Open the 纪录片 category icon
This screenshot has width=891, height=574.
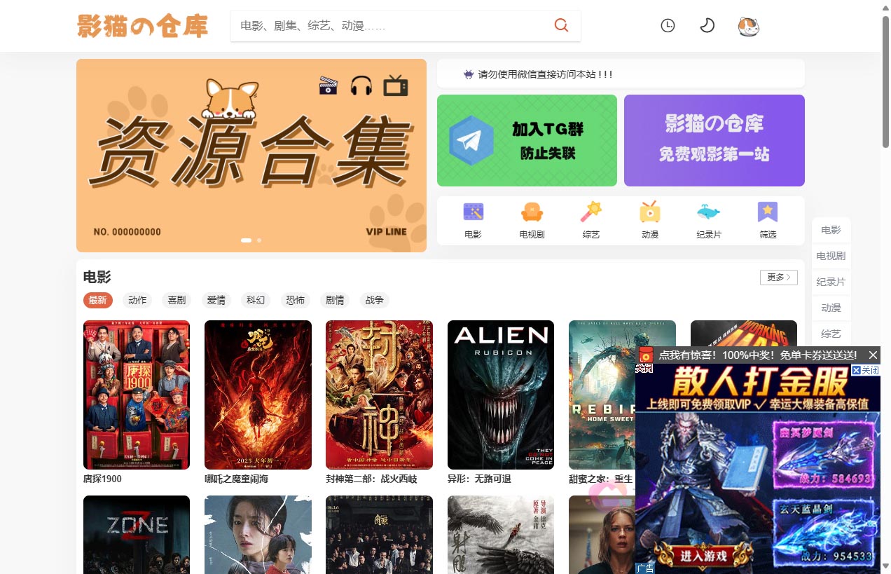(x=708, y=219)
